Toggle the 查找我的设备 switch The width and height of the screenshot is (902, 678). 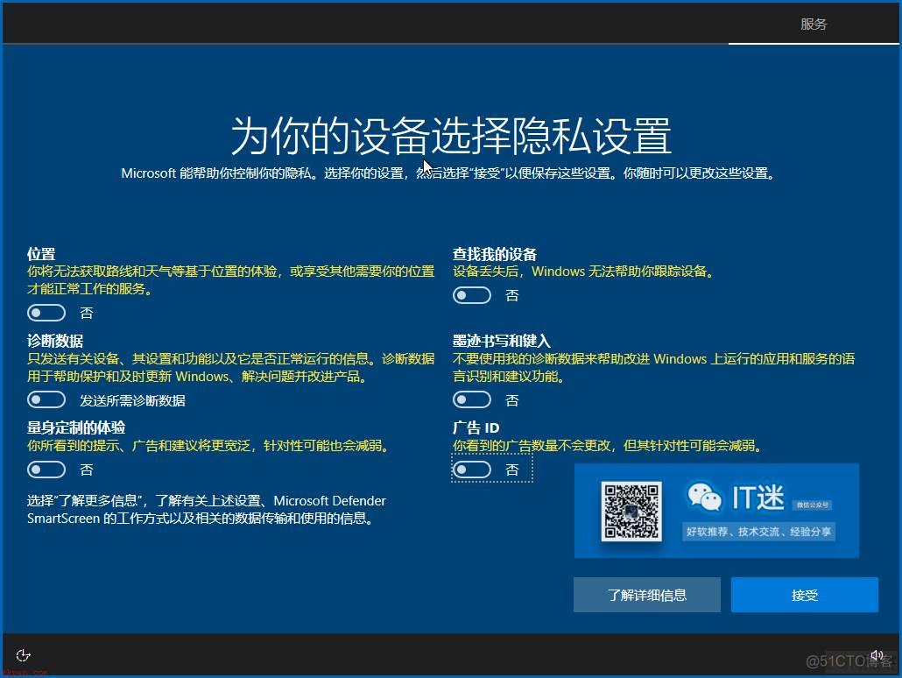point(472,295)
